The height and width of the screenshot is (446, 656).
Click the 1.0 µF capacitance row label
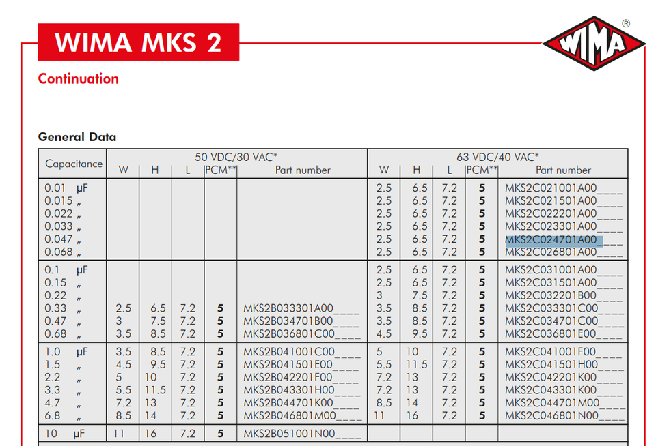pos(66,353)
